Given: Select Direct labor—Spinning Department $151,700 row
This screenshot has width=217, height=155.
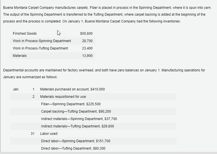Looking at the screenshot, I should (76, 141).
